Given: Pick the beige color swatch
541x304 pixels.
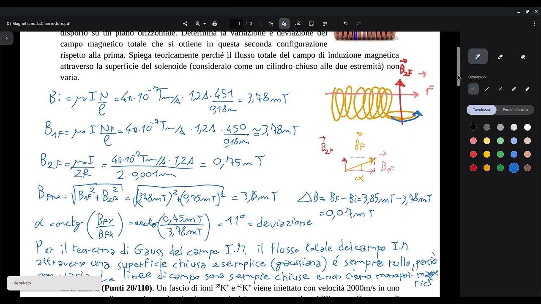Looking at the screenshot, I should [527, 141].
